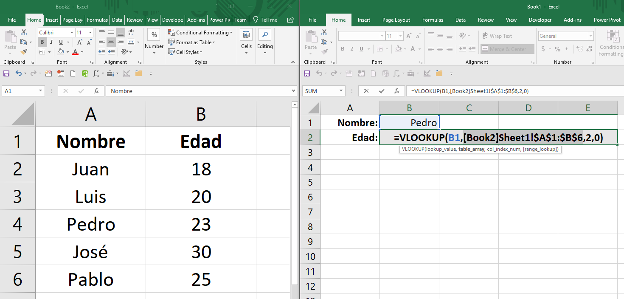Open the Formulas tab in Book1

tap(433, 20)
